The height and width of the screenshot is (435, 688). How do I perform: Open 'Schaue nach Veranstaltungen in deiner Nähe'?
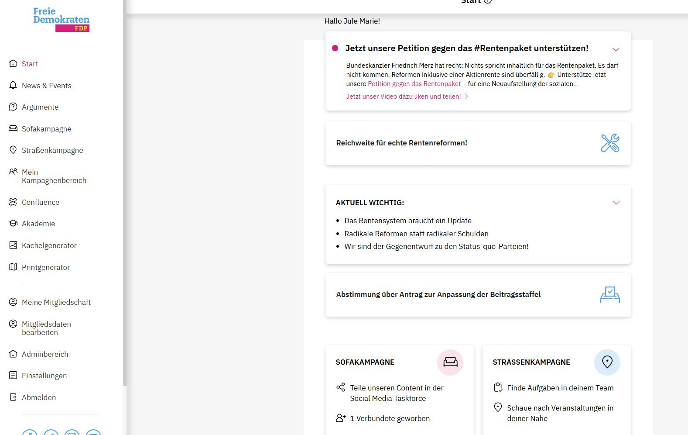click(x=560, y=413)
